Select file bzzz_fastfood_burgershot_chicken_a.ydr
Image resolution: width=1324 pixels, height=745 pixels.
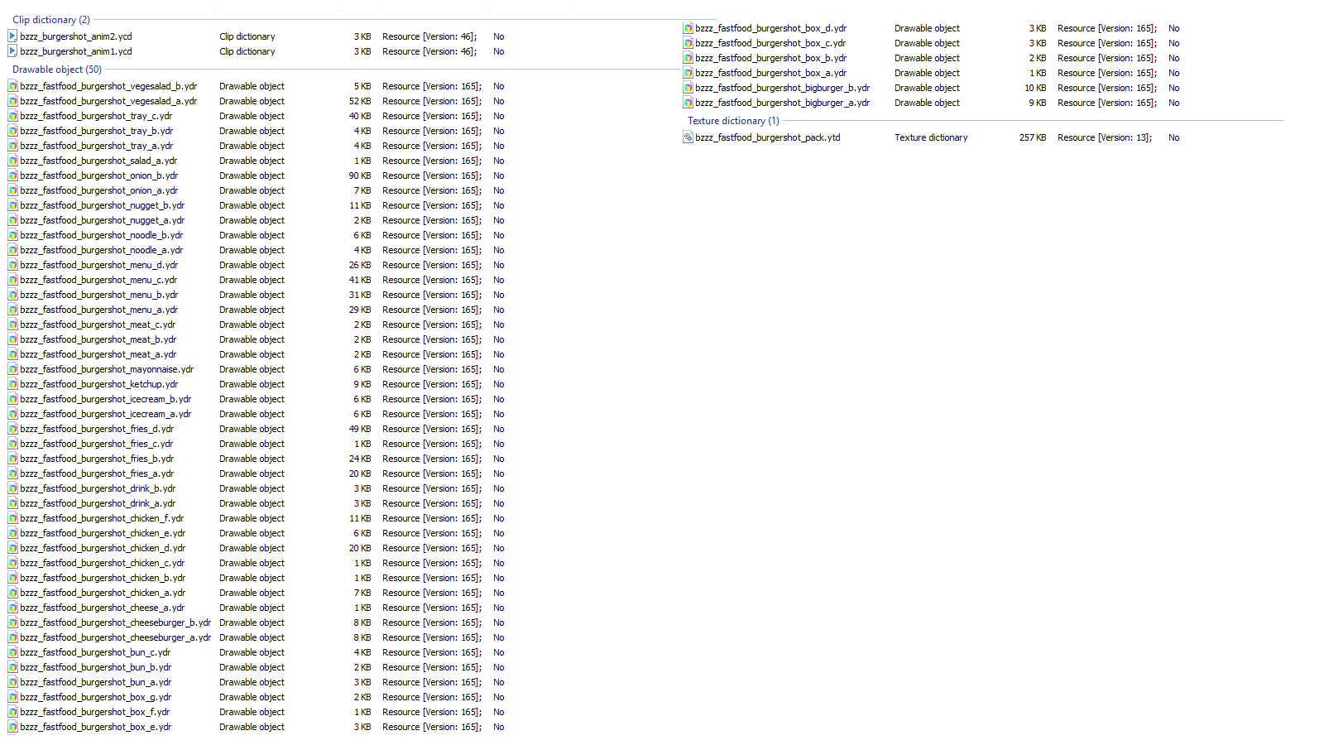103,593
